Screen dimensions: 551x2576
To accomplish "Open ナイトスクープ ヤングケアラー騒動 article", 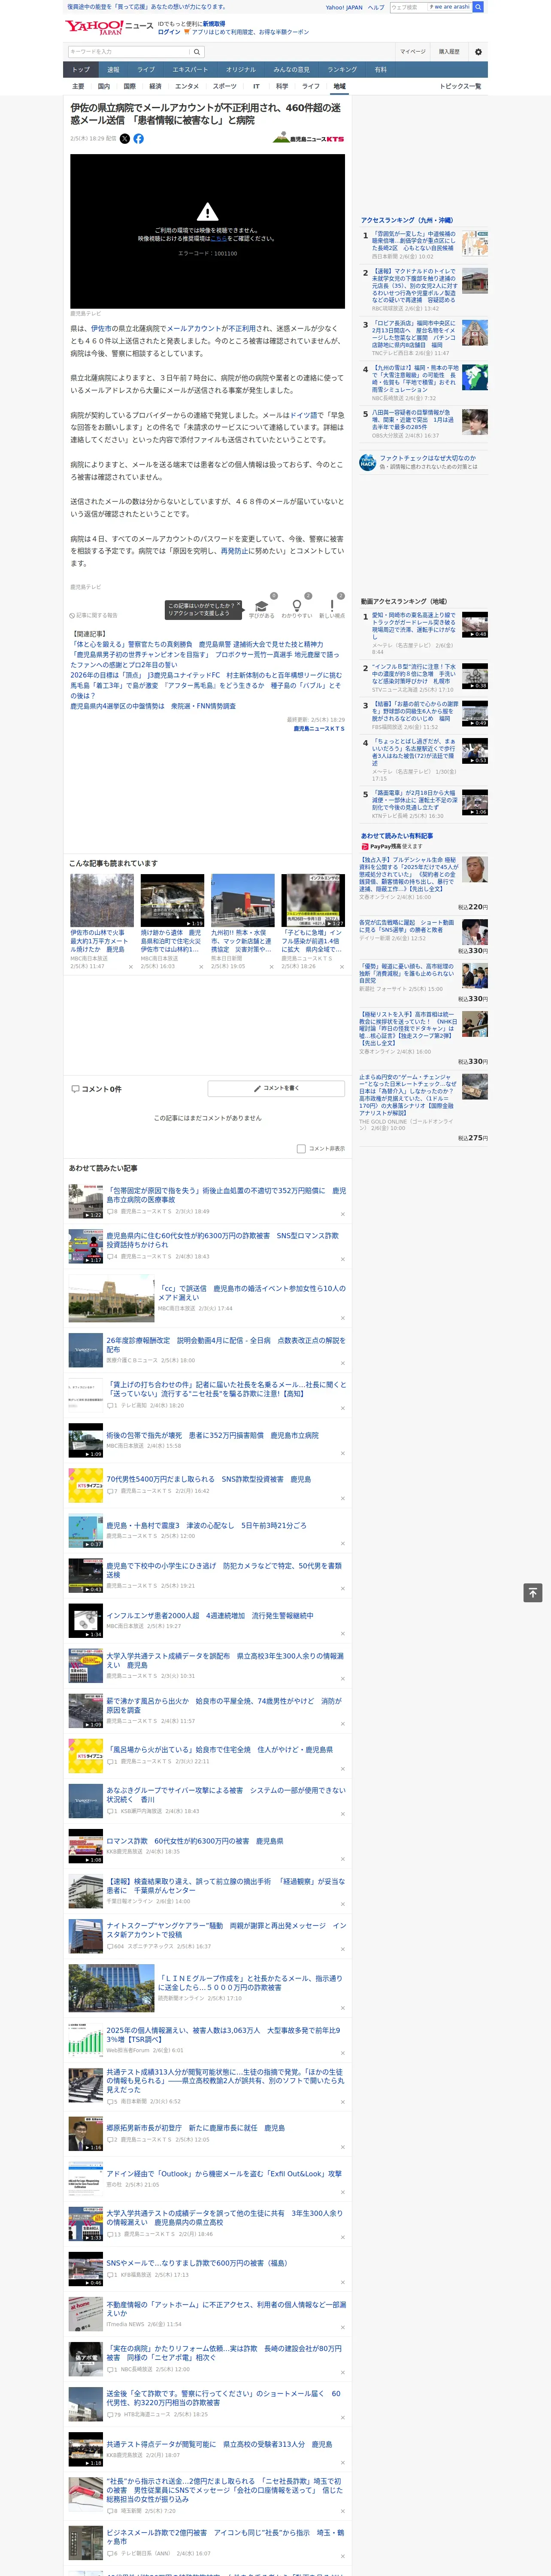I will pyautogui.click(x=227, y=1930).
